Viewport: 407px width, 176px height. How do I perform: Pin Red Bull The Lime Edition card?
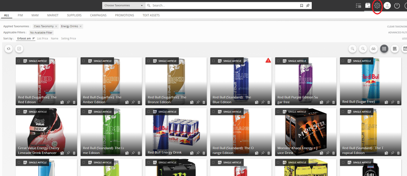coord(133,153)
